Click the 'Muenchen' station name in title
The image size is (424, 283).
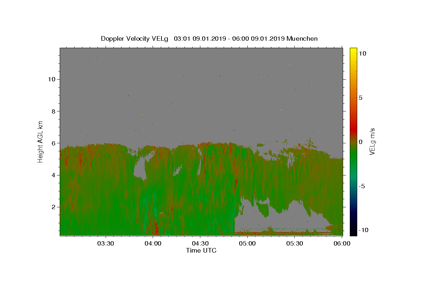(302, 39)
